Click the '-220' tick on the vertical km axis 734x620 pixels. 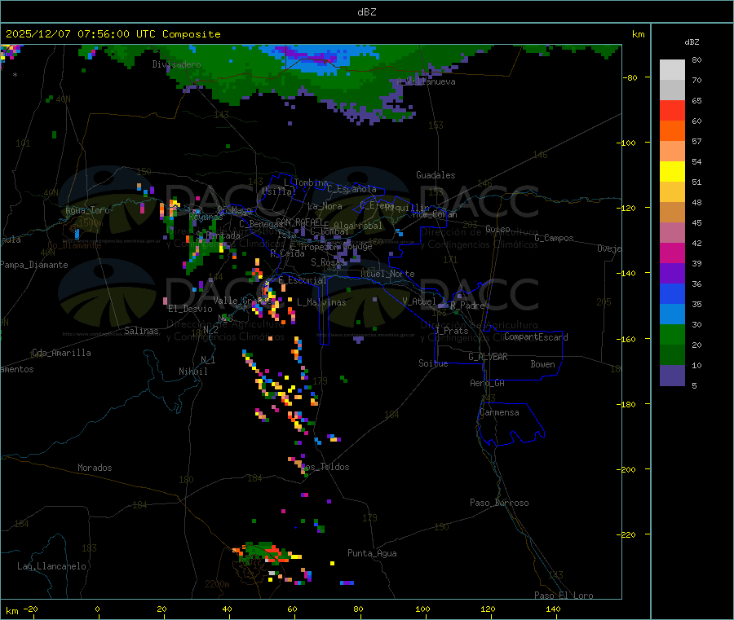[628, 535]
